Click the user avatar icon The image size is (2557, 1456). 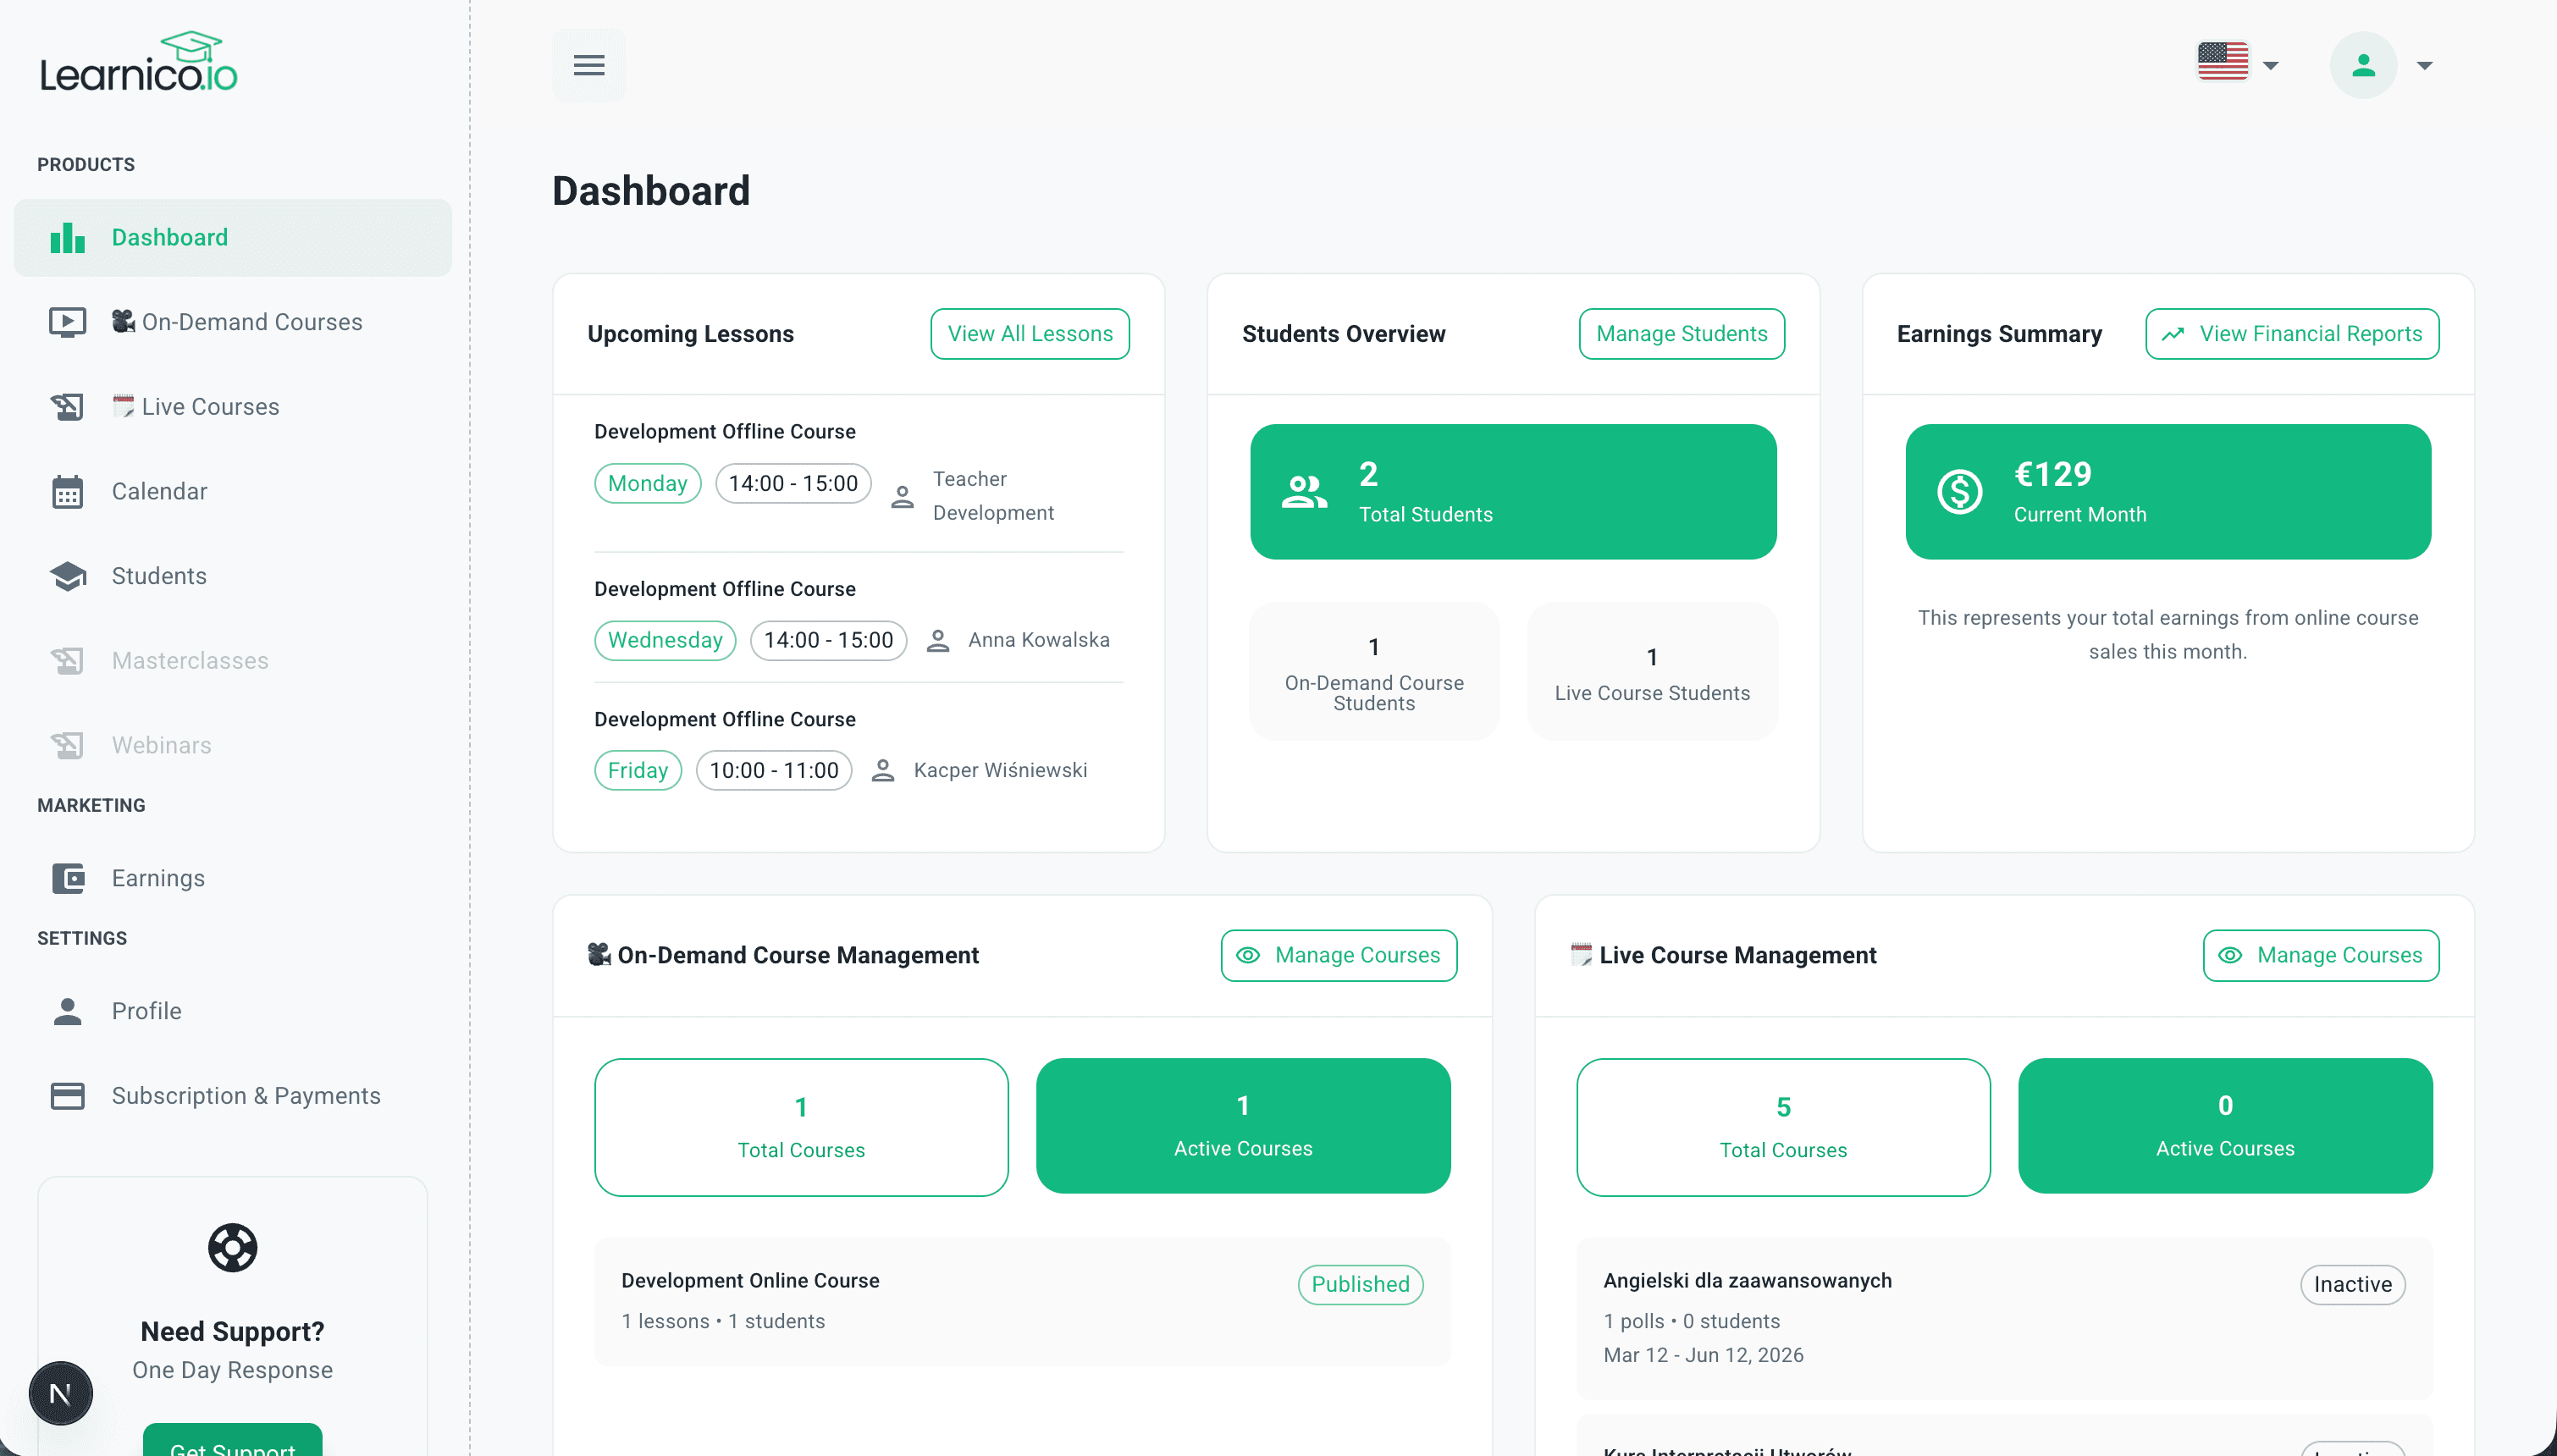pyautogui.click(x=2362, y=65)
